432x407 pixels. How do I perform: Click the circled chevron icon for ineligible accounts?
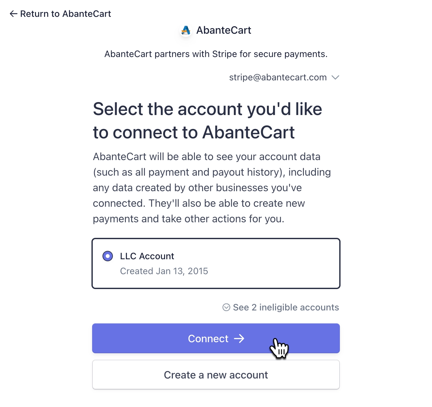(226, 307)
